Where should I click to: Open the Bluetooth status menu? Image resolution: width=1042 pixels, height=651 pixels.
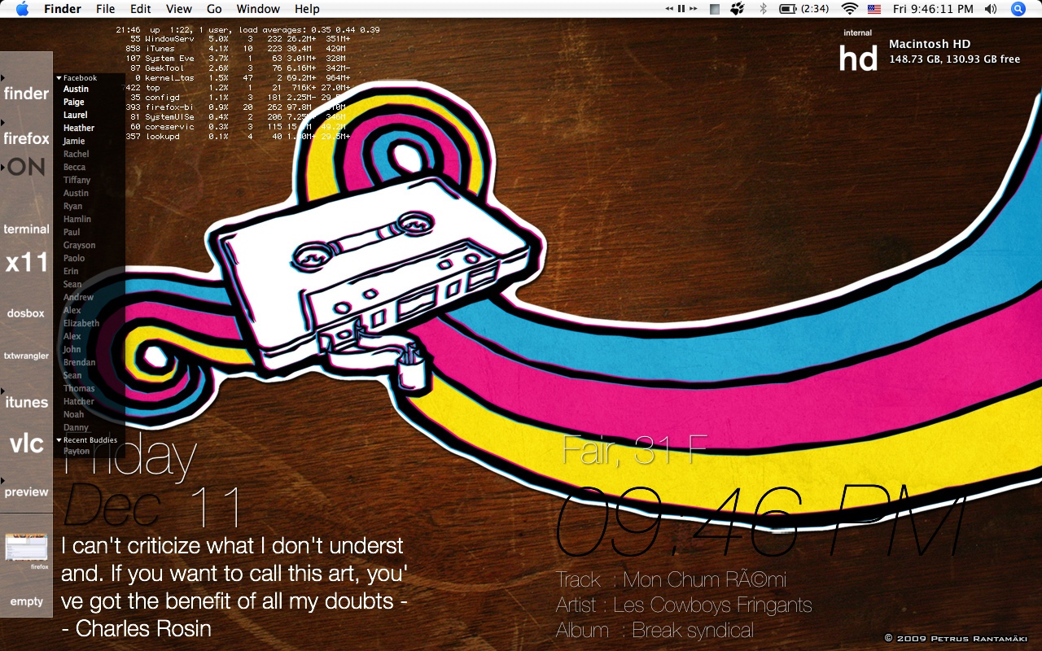tap(763, 9)
